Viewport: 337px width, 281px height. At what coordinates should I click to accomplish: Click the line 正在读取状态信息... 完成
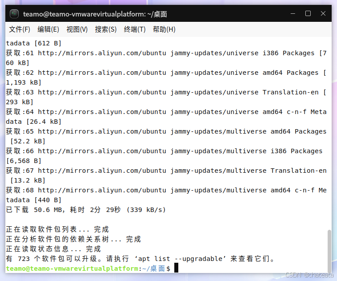point(53,249)
